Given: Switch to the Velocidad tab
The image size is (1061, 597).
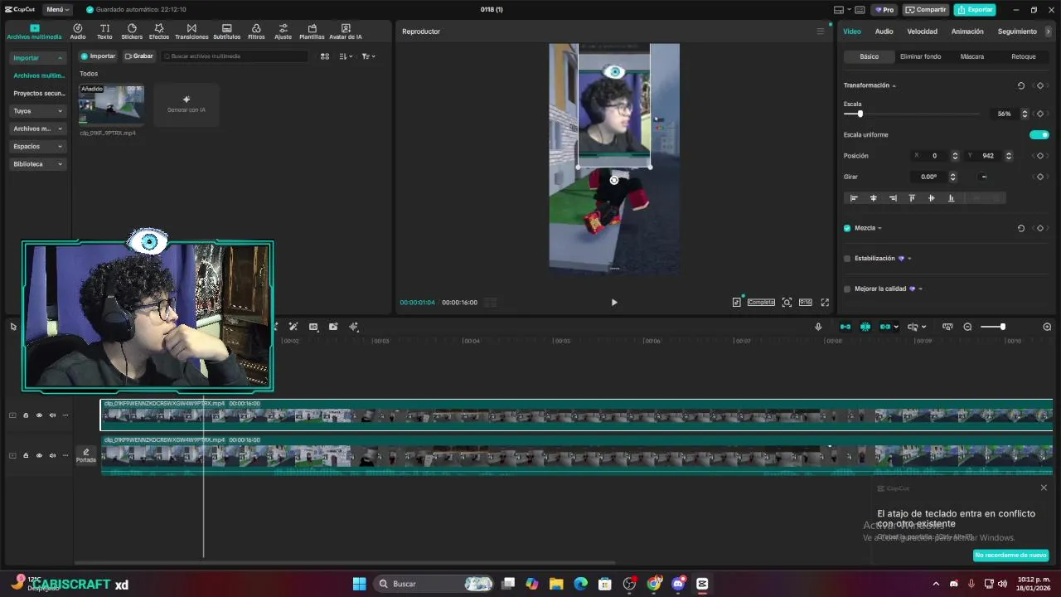Looking at the screenshot, I should coord(922,32).
